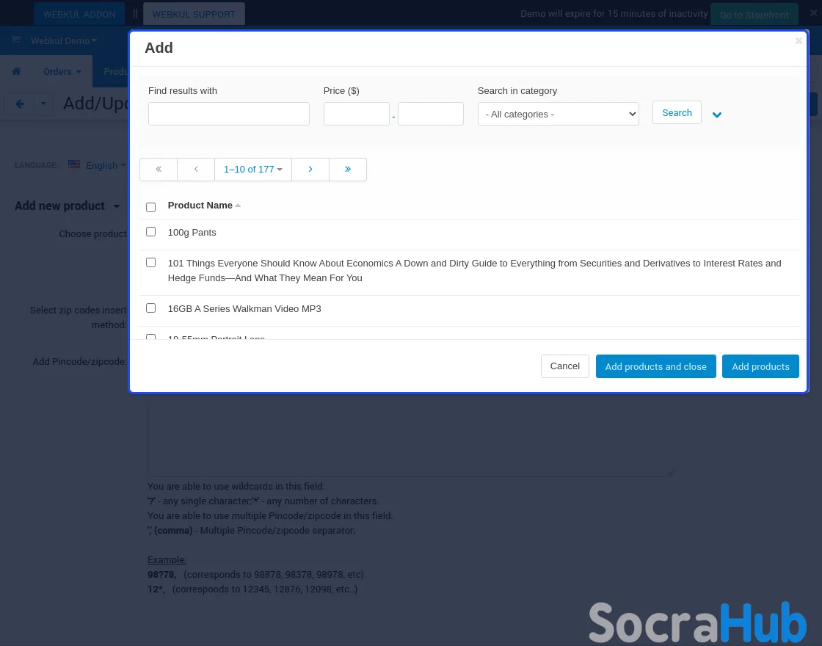
Task: Sort by Product Name column header
Action: [200, 206]
